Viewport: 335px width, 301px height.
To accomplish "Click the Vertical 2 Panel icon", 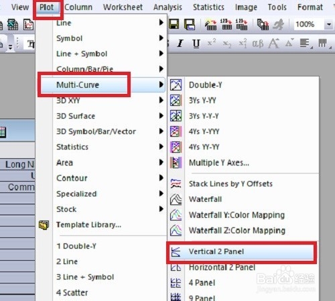I will [x=176, y=251].
